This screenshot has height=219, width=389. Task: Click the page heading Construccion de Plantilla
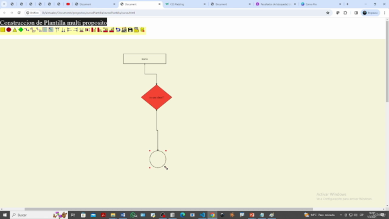(x=53, y=23)
